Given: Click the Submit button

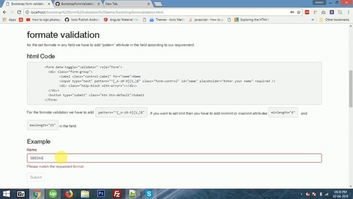Looking at the screenshot, I should pos(36,177).
